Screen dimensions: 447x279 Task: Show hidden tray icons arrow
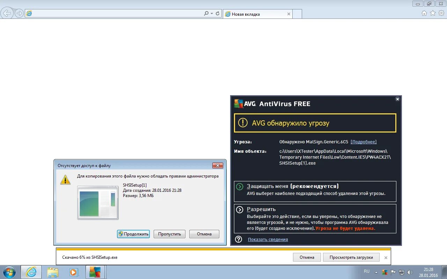[376, 272]
